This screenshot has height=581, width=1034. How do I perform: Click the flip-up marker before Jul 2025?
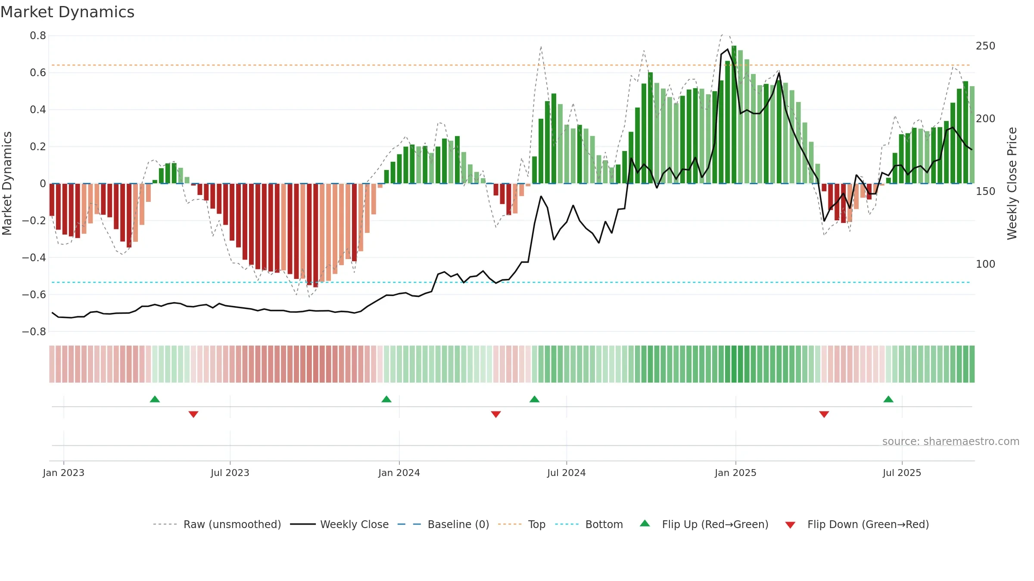[x=888, y=399]
